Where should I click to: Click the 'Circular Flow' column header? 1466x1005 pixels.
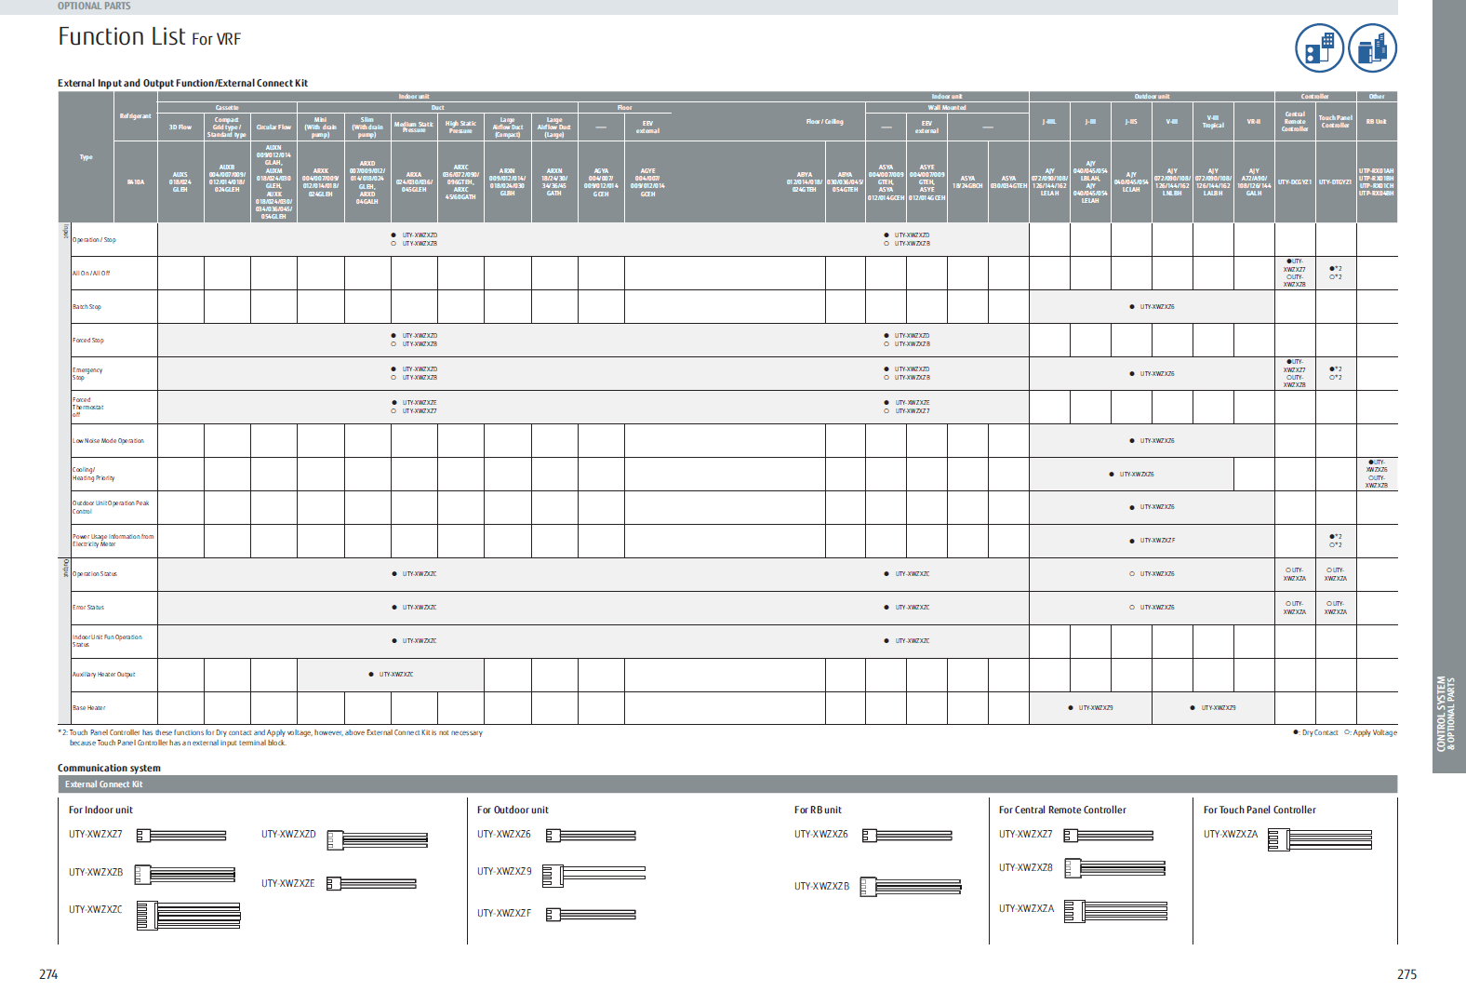273,127
